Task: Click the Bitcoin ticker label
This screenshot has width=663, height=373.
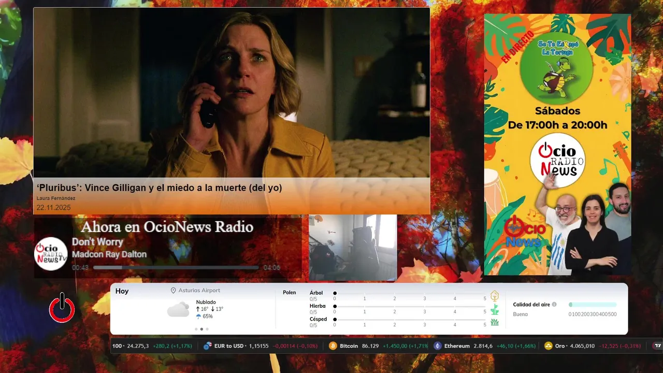Action: 349,346
